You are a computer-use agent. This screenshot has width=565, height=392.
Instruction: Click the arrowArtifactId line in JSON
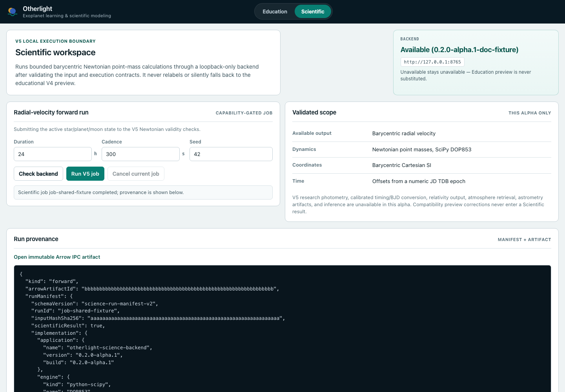coord(152,289)
